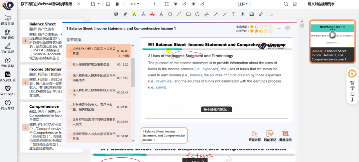
Task: Select chapter radio 企业财务分析：利润表与损益表解读
Action: [x=70, y=51]
